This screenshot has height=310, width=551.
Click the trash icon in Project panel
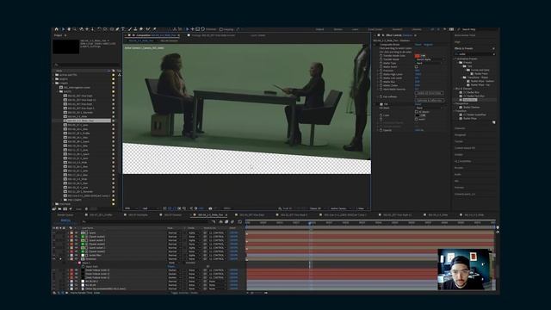pos(86,208)
